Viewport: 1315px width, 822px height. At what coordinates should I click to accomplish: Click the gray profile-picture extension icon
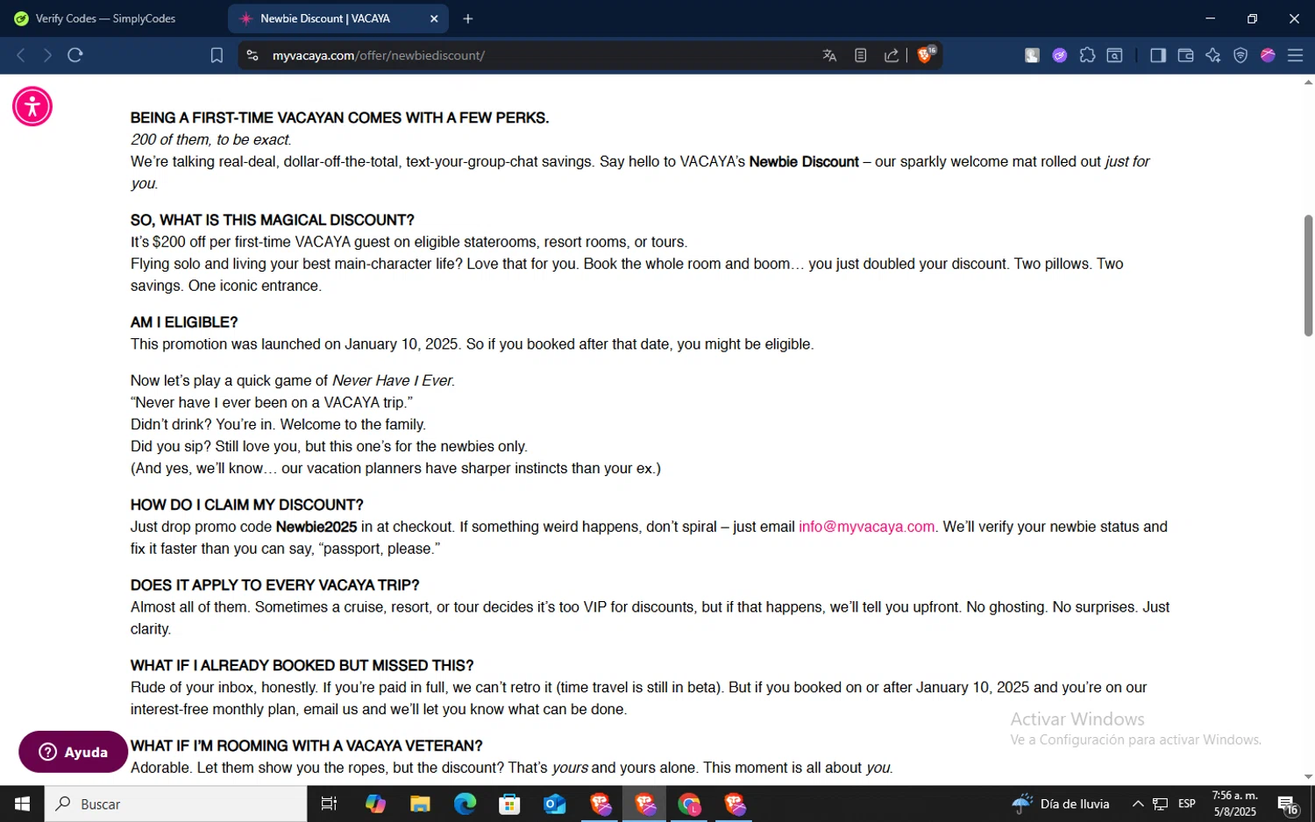click(x=1032, y=55)
